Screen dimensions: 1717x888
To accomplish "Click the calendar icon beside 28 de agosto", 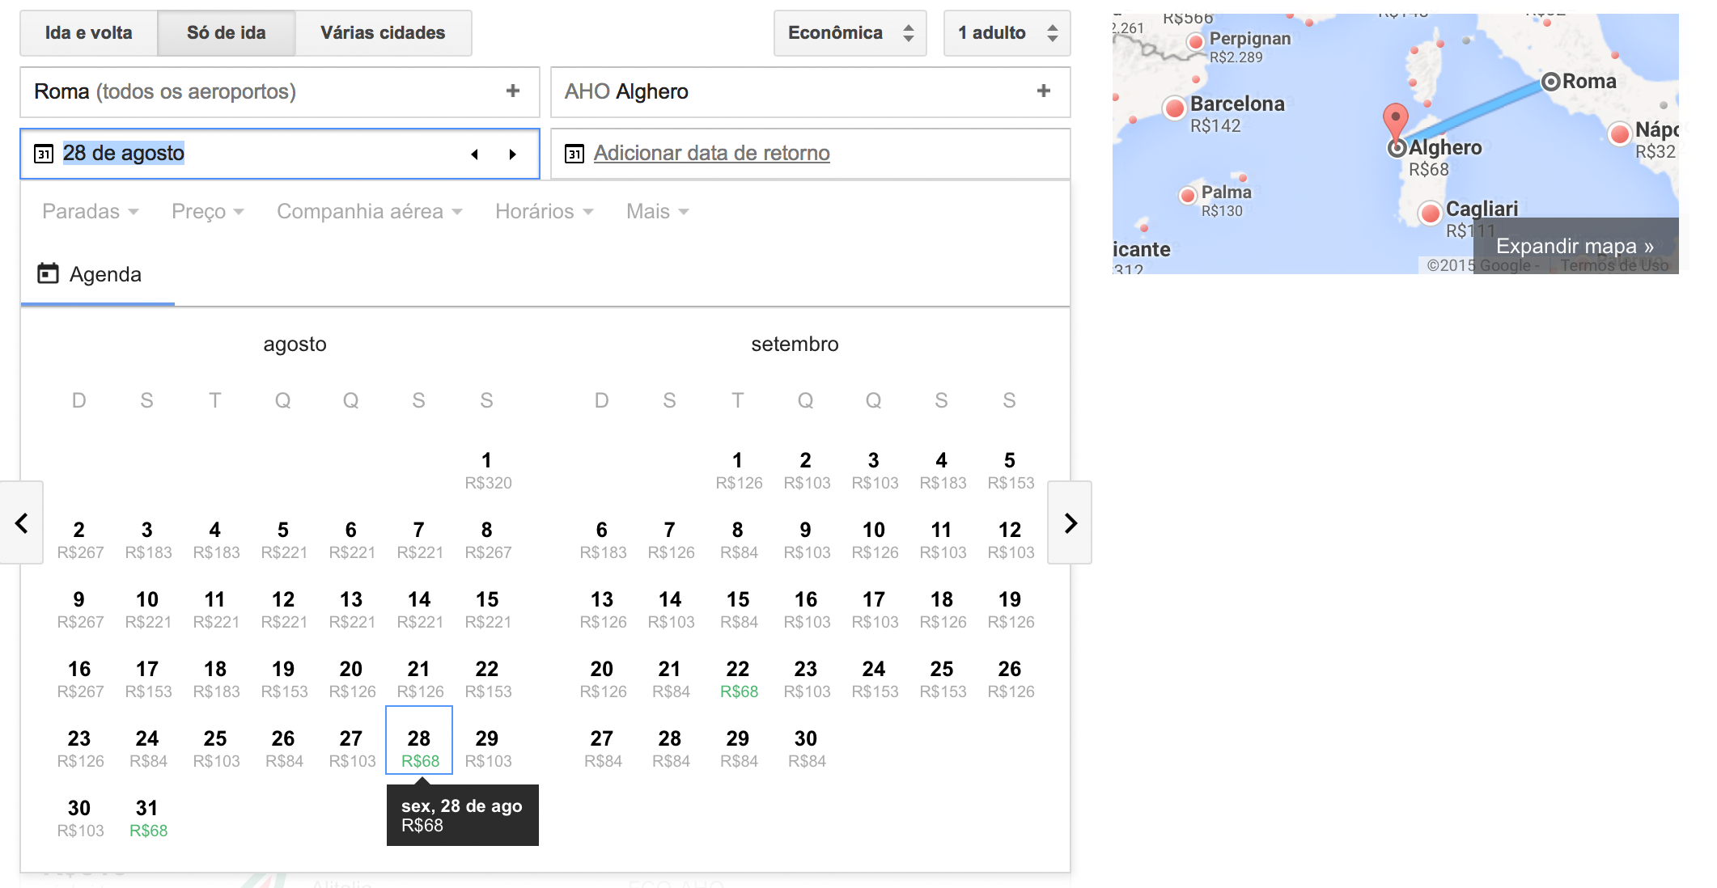I will 44,154.
